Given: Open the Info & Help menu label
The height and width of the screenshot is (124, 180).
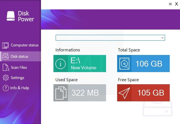Looking at the screenshot, I should coord(20,88).
